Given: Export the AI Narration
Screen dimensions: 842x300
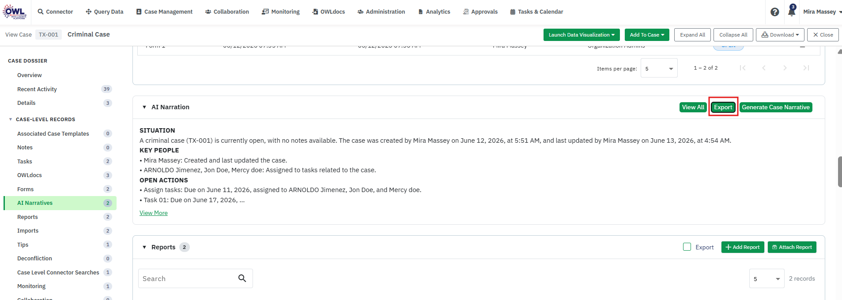Looking at the screenshot, I should (723, 107).
